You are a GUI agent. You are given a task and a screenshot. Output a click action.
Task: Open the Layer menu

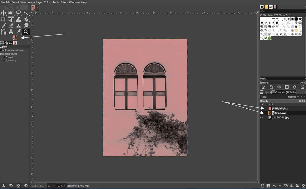click(39, 2)
